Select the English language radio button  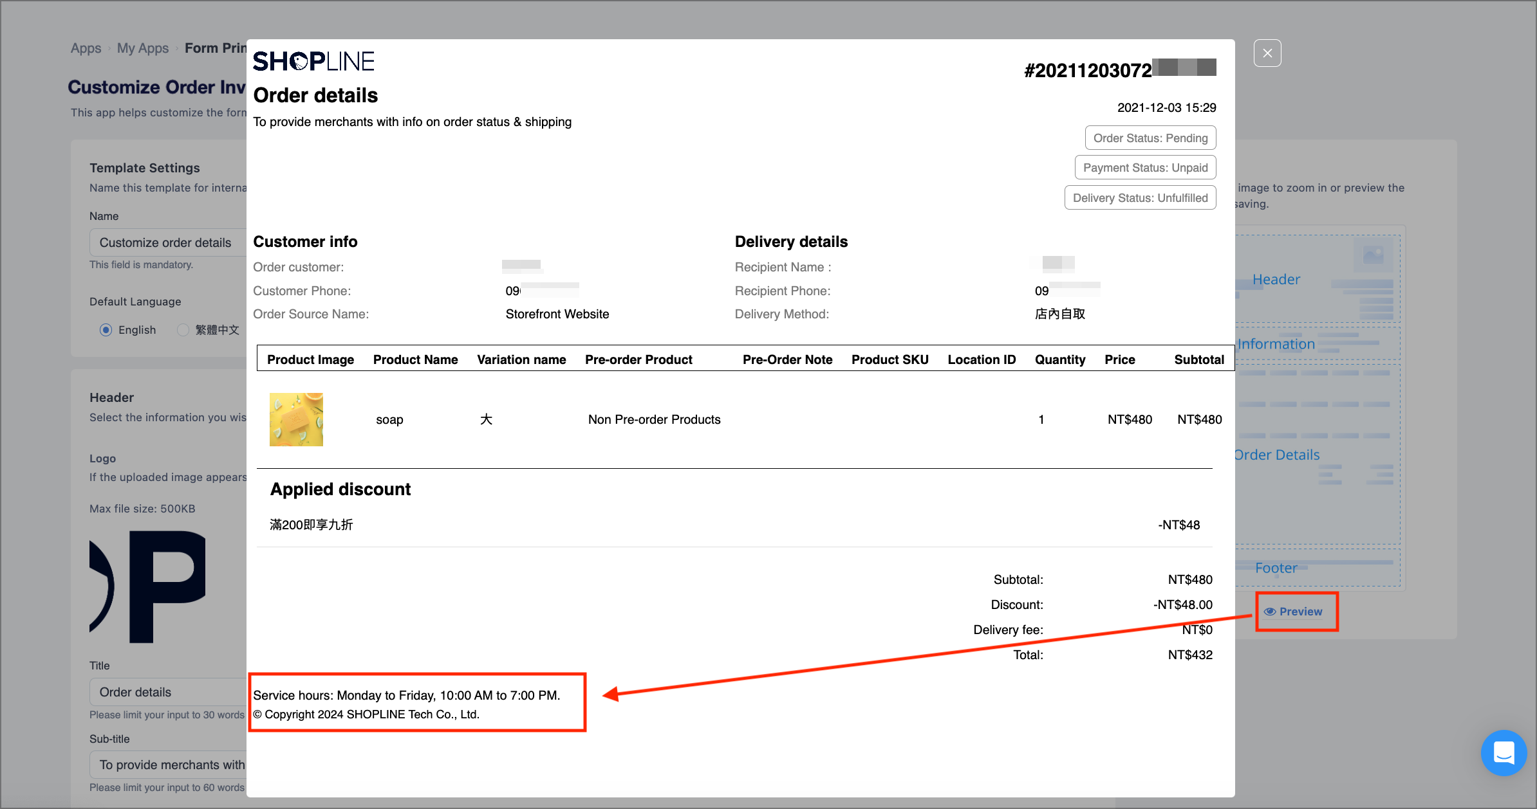(106, 330)
